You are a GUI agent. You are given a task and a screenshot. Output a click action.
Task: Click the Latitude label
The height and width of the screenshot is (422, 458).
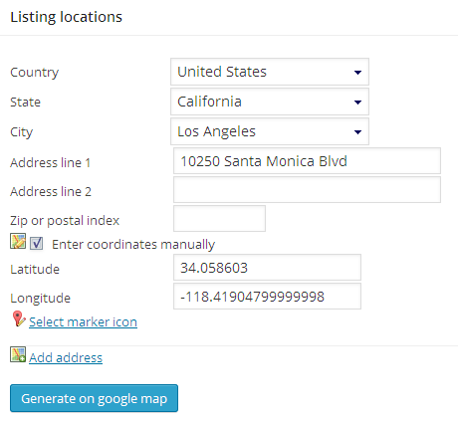click(x=35, y=269)
